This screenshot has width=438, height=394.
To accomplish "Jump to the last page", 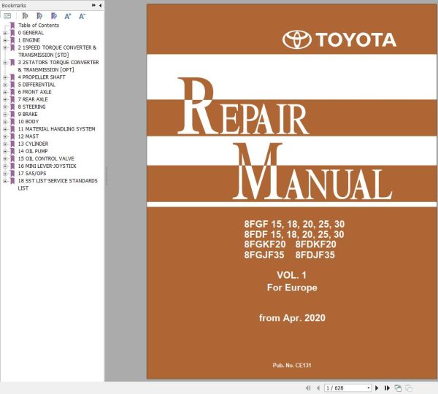I will [387, 387].
